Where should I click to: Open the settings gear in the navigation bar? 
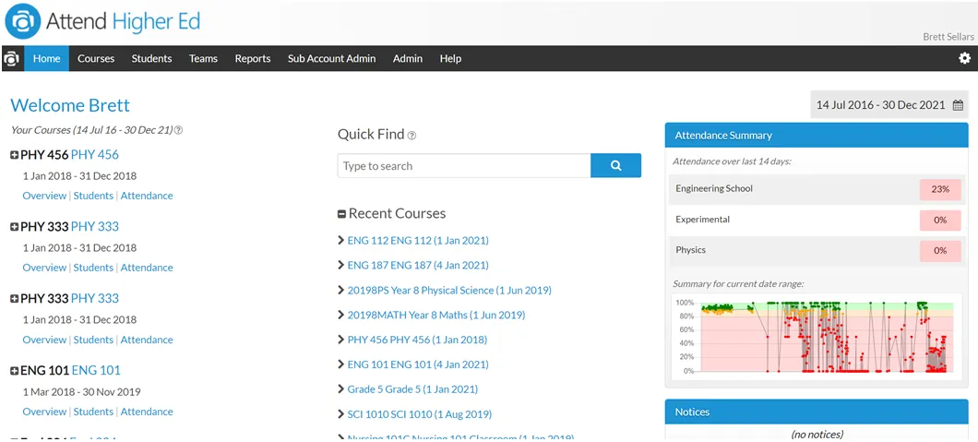coord(964,59)
